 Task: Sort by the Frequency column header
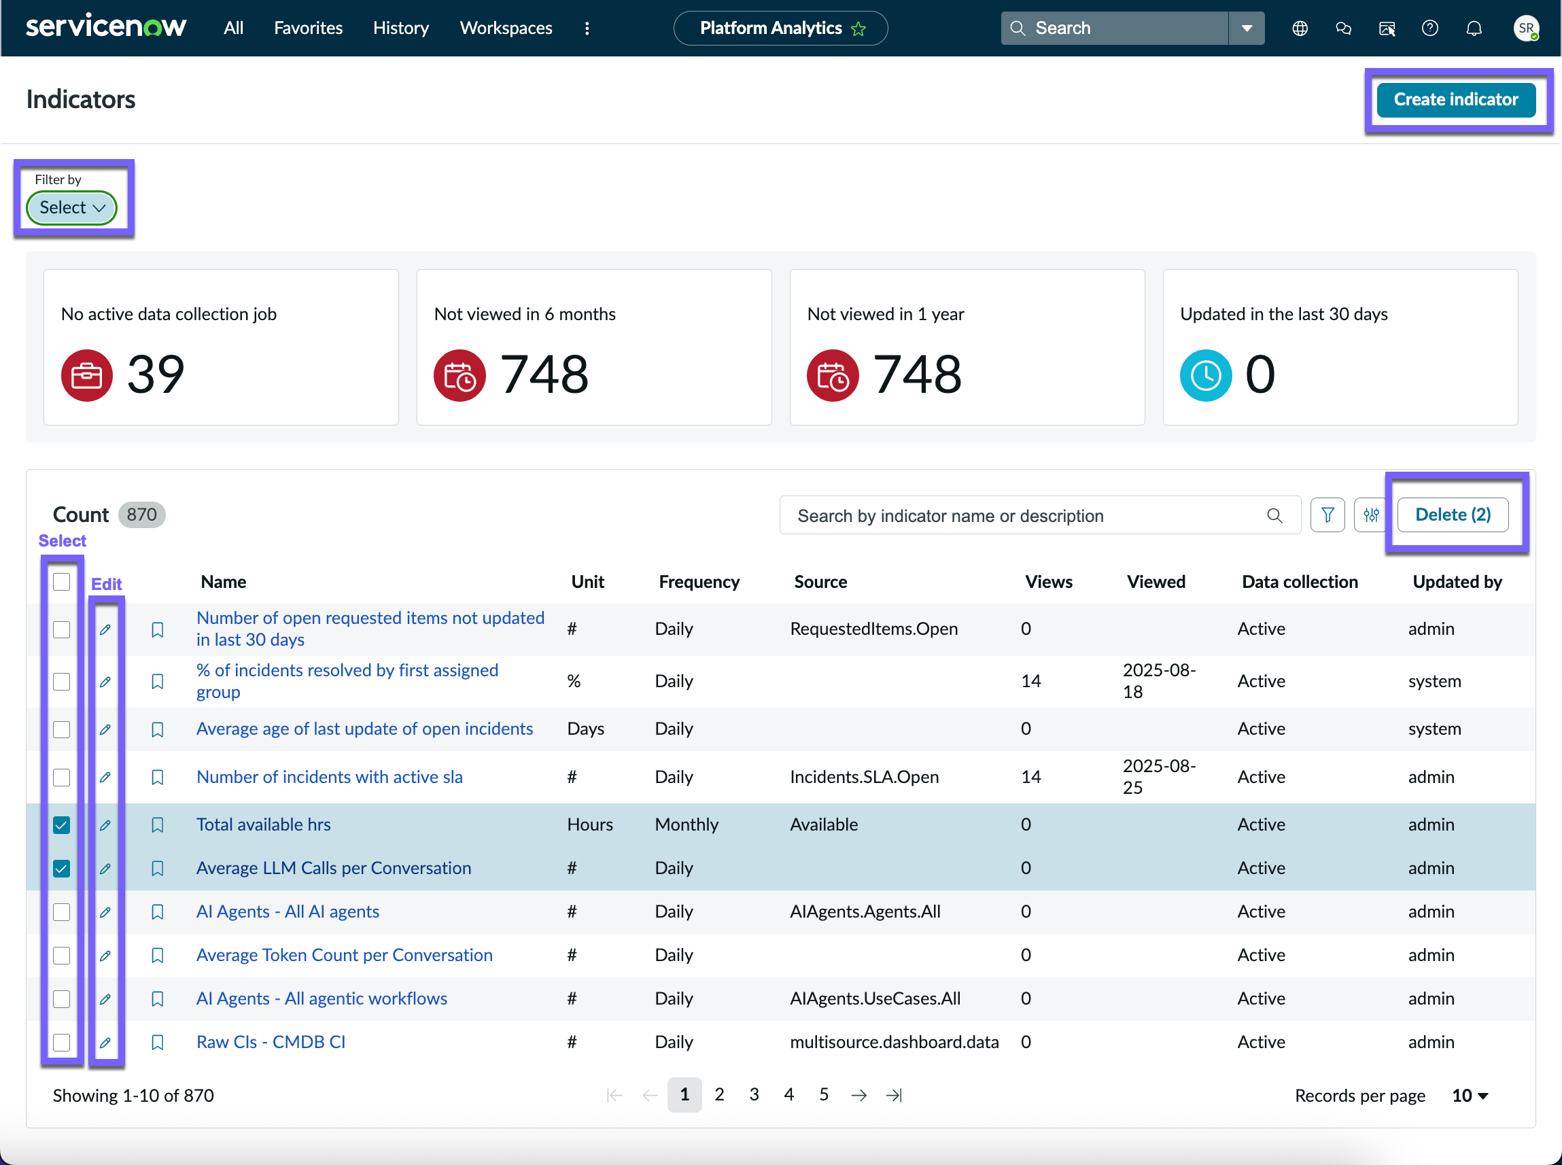point(699,582)
